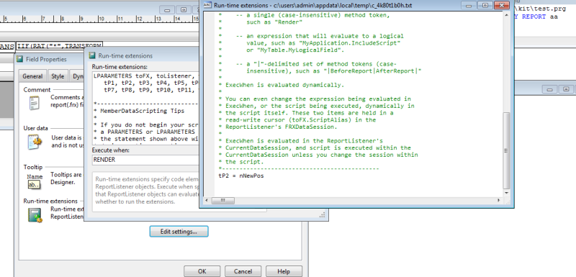Click the 'ExecWhen is evaluated dynamically.' comment line
Image resolution: width=576 pixels, height=277 pixels.
click(282, 85)
